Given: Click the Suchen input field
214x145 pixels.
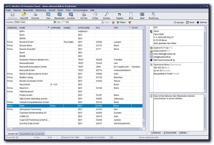Looking at the screenshot, I should tap(34, 22).
